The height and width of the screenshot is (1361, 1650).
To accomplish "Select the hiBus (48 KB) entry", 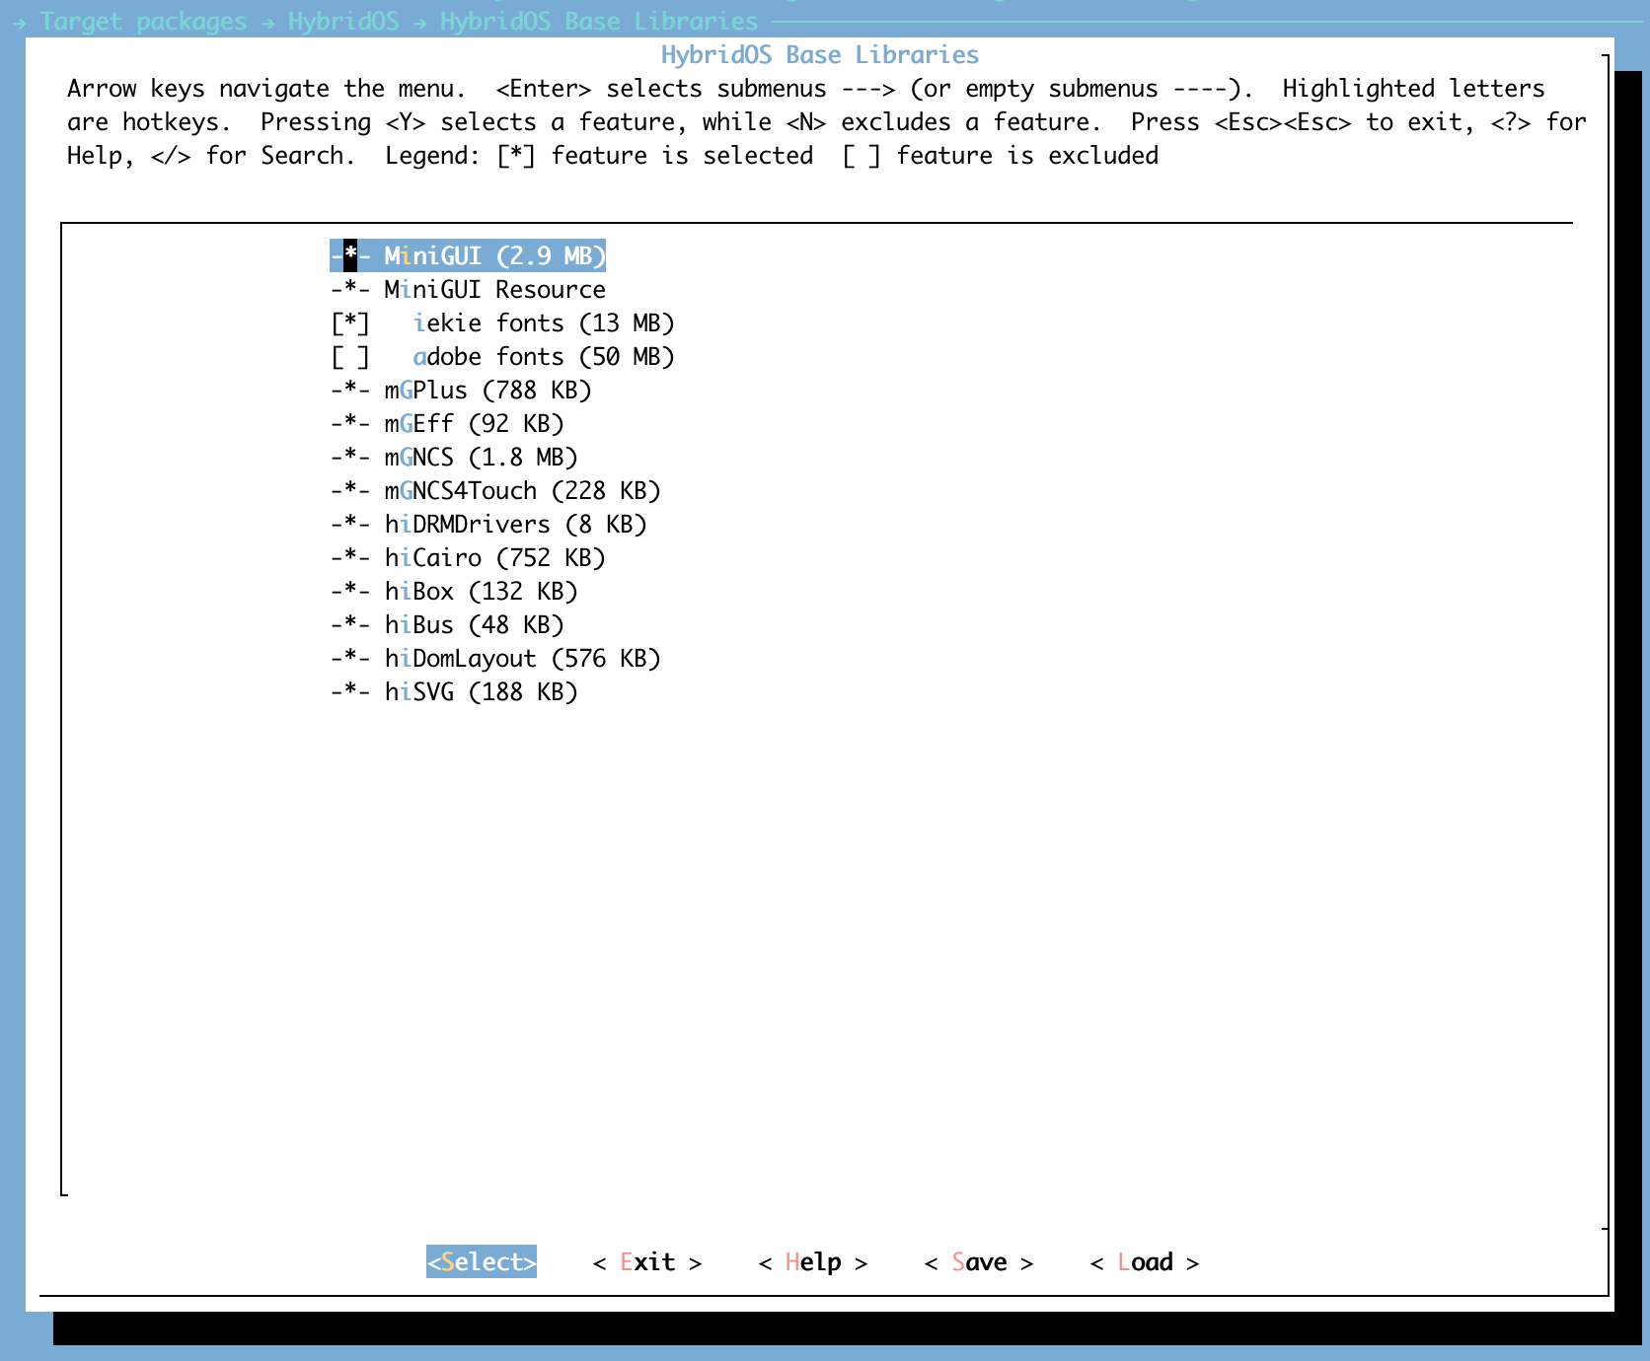I will pyautogui.click(x=447, y=624).
